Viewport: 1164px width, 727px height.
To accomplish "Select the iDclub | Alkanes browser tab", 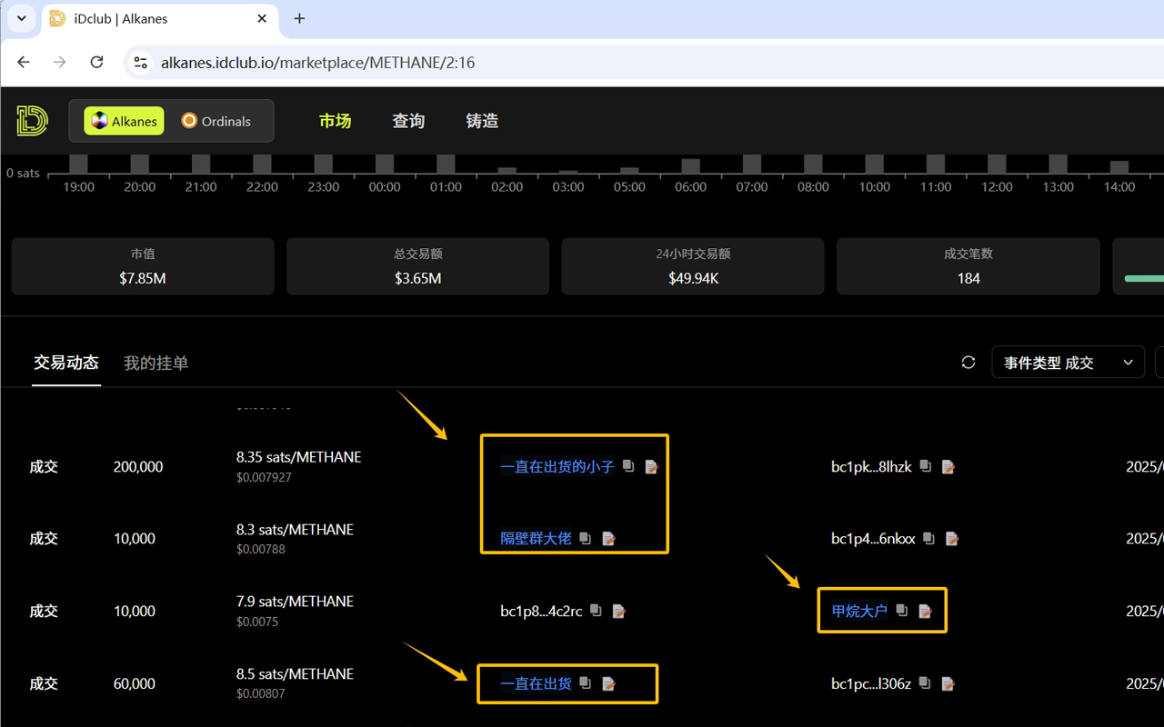I will 159,19.
